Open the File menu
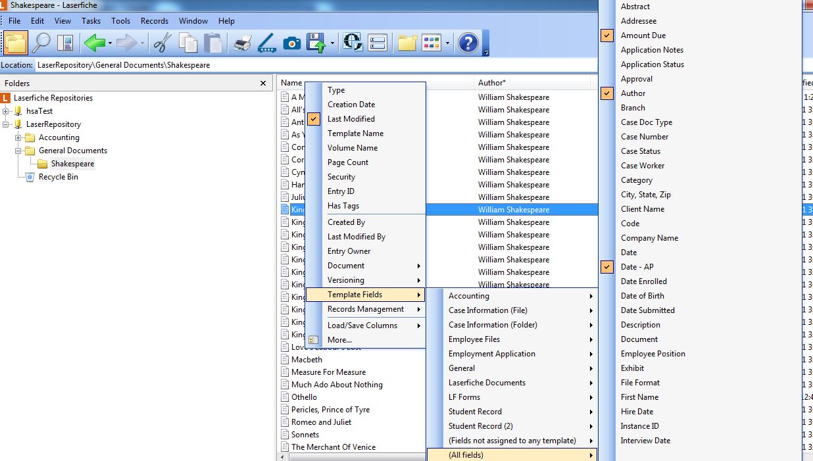Image resolution: width=813 pixels, height=461 pixels. pos(14,21)
